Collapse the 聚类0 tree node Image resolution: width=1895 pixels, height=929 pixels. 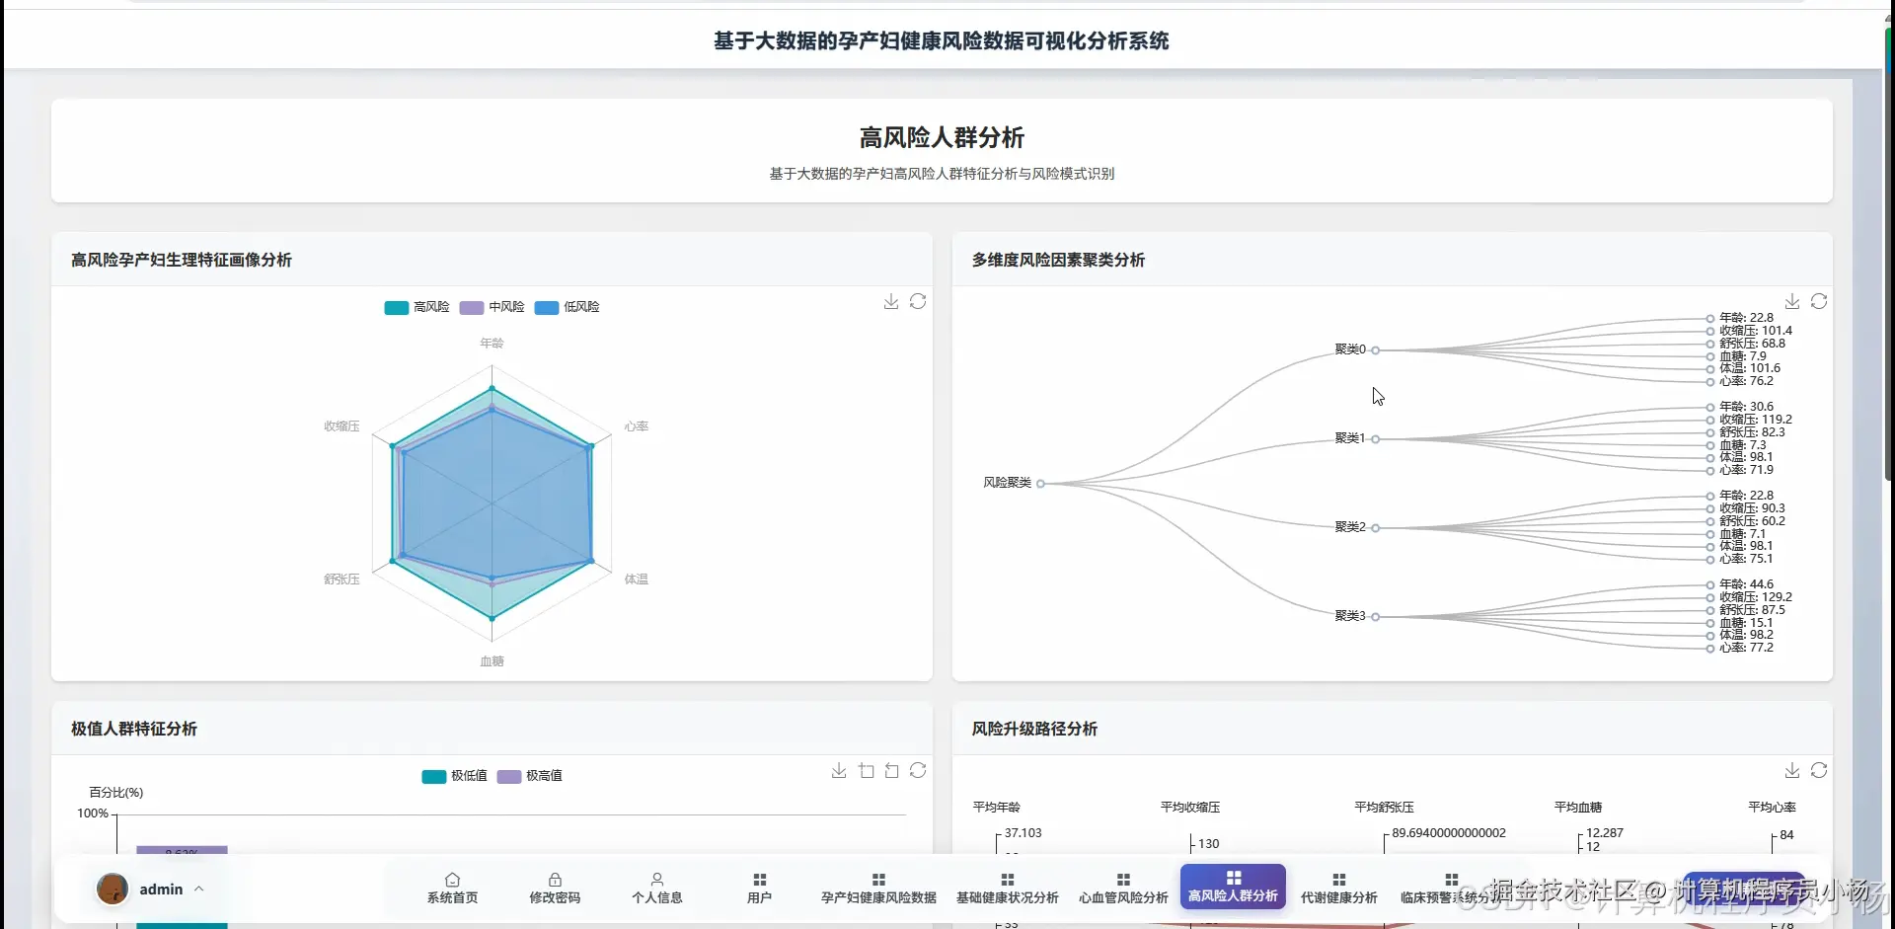[x=1376, y=348]
